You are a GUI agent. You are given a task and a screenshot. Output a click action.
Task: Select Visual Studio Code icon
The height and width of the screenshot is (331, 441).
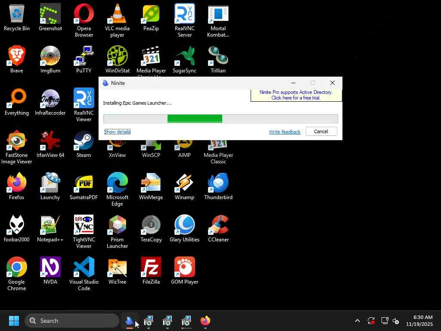(x=84, y=274)
